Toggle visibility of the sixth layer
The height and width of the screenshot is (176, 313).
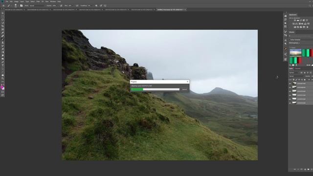tap(290, 103)
